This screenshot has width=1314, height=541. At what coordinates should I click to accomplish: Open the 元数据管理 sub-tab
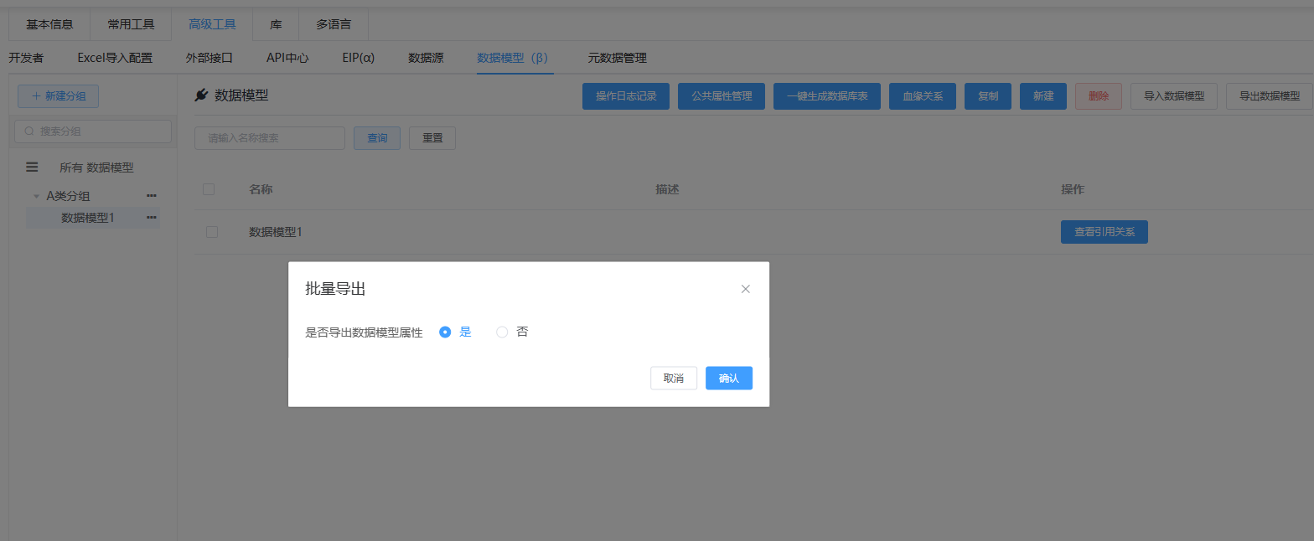(x=617, y=58)
